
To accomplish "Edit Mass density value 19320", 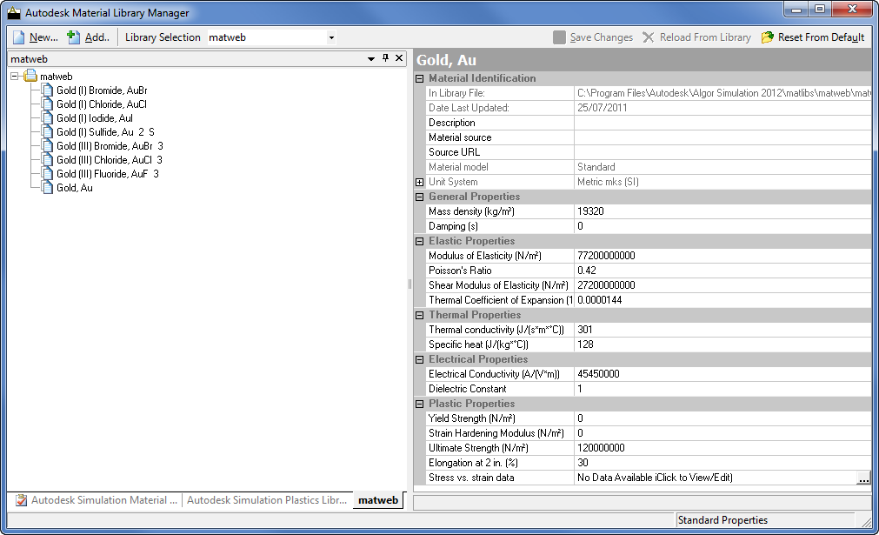I will (723, 211).
